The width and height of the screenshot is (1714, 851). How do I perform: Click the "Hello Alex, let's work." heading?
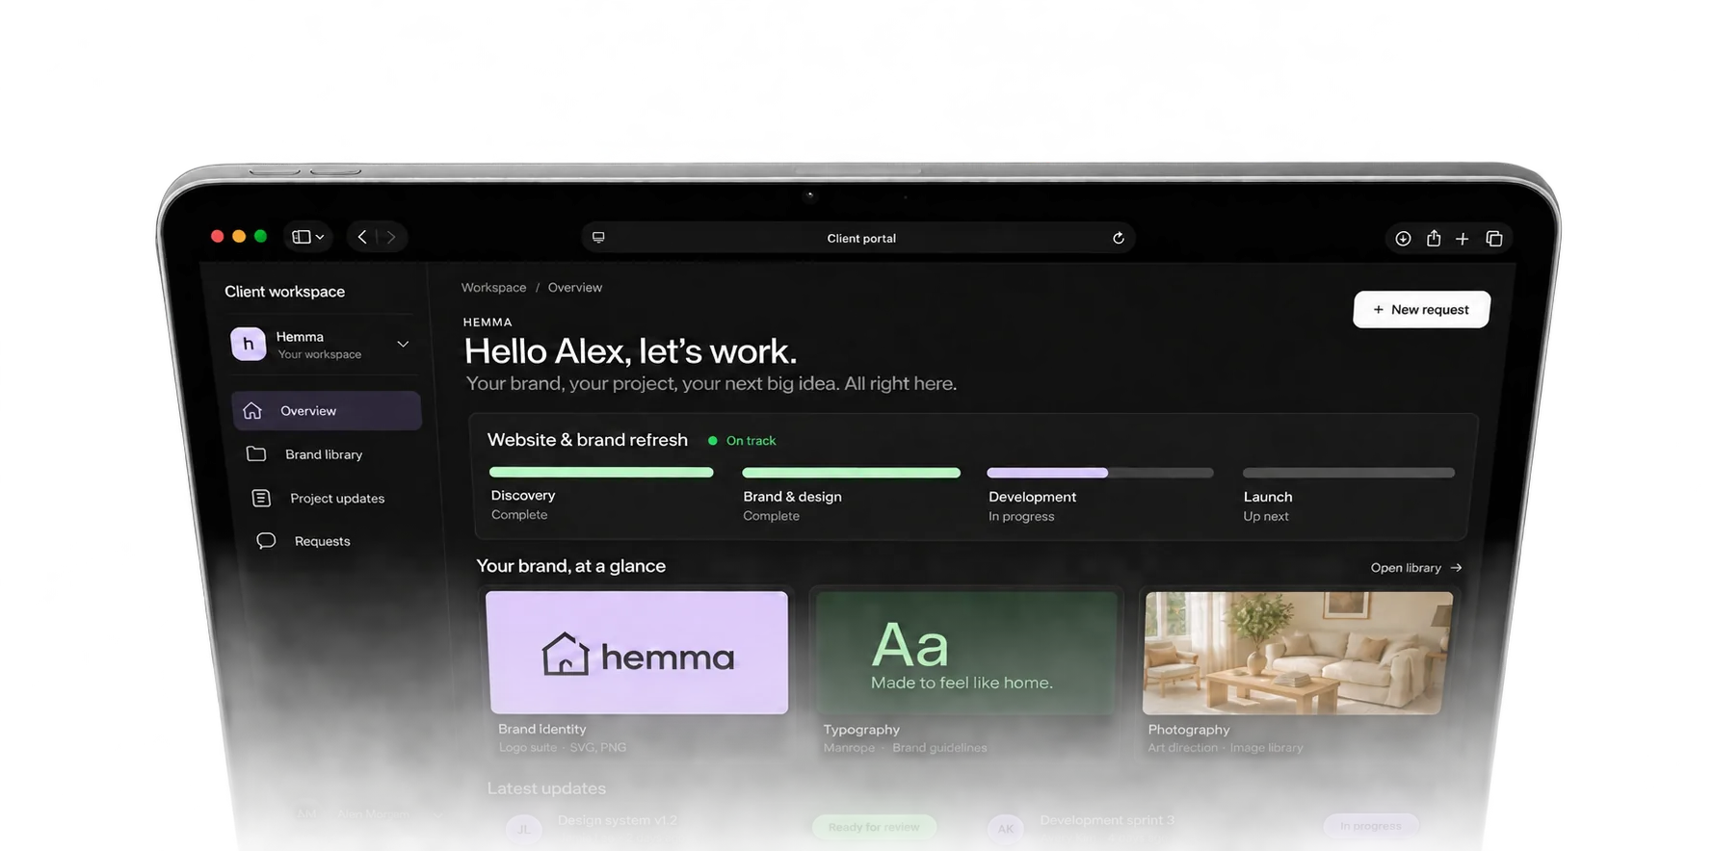[x=631, y=351]
